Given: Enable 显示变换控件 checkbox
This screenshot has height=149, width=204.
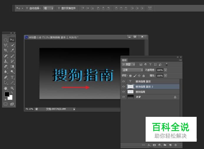Looking at the screenshot, I should [59, 8].
